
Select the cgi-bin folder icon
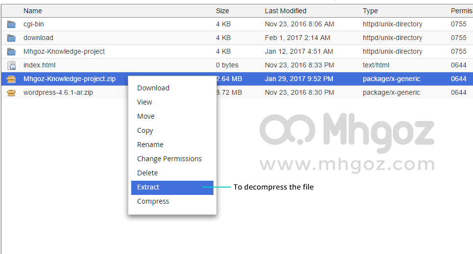tap(11, 24)
